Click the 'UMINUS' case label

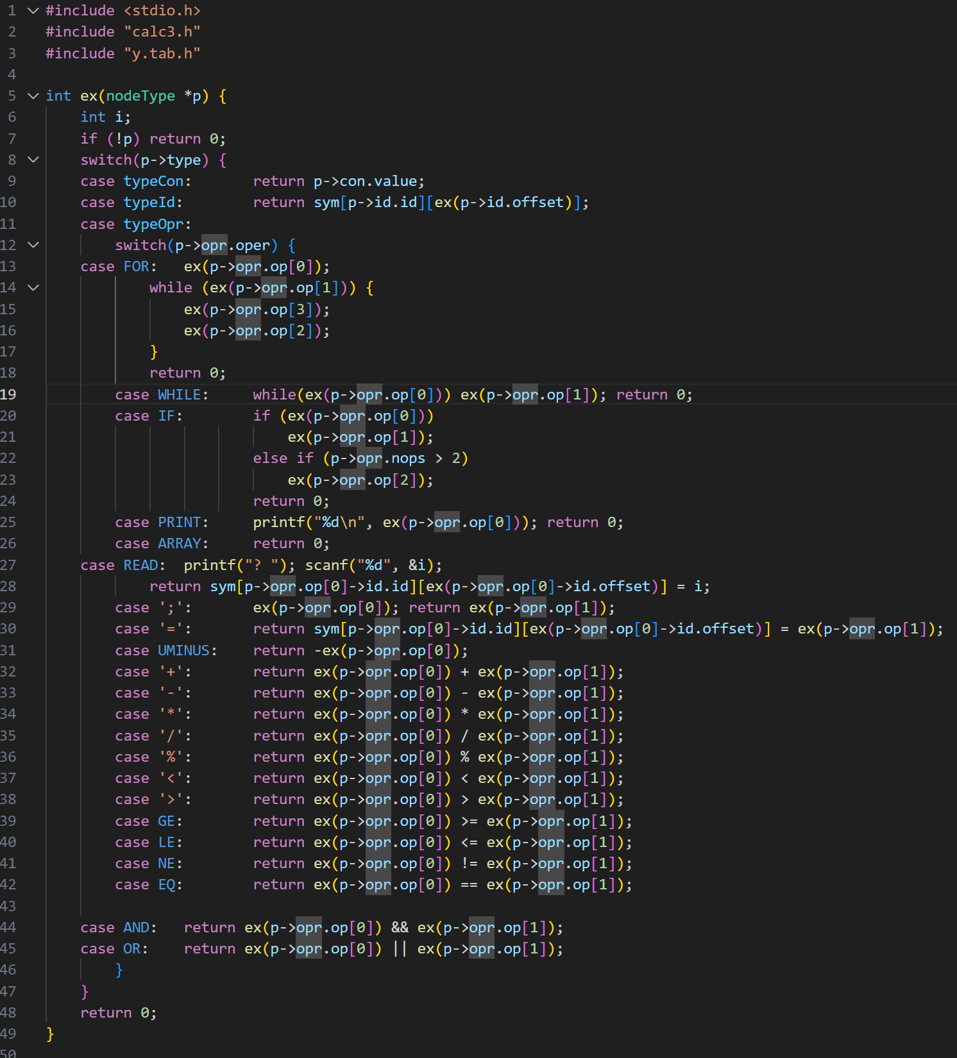[x=184, y=650]
